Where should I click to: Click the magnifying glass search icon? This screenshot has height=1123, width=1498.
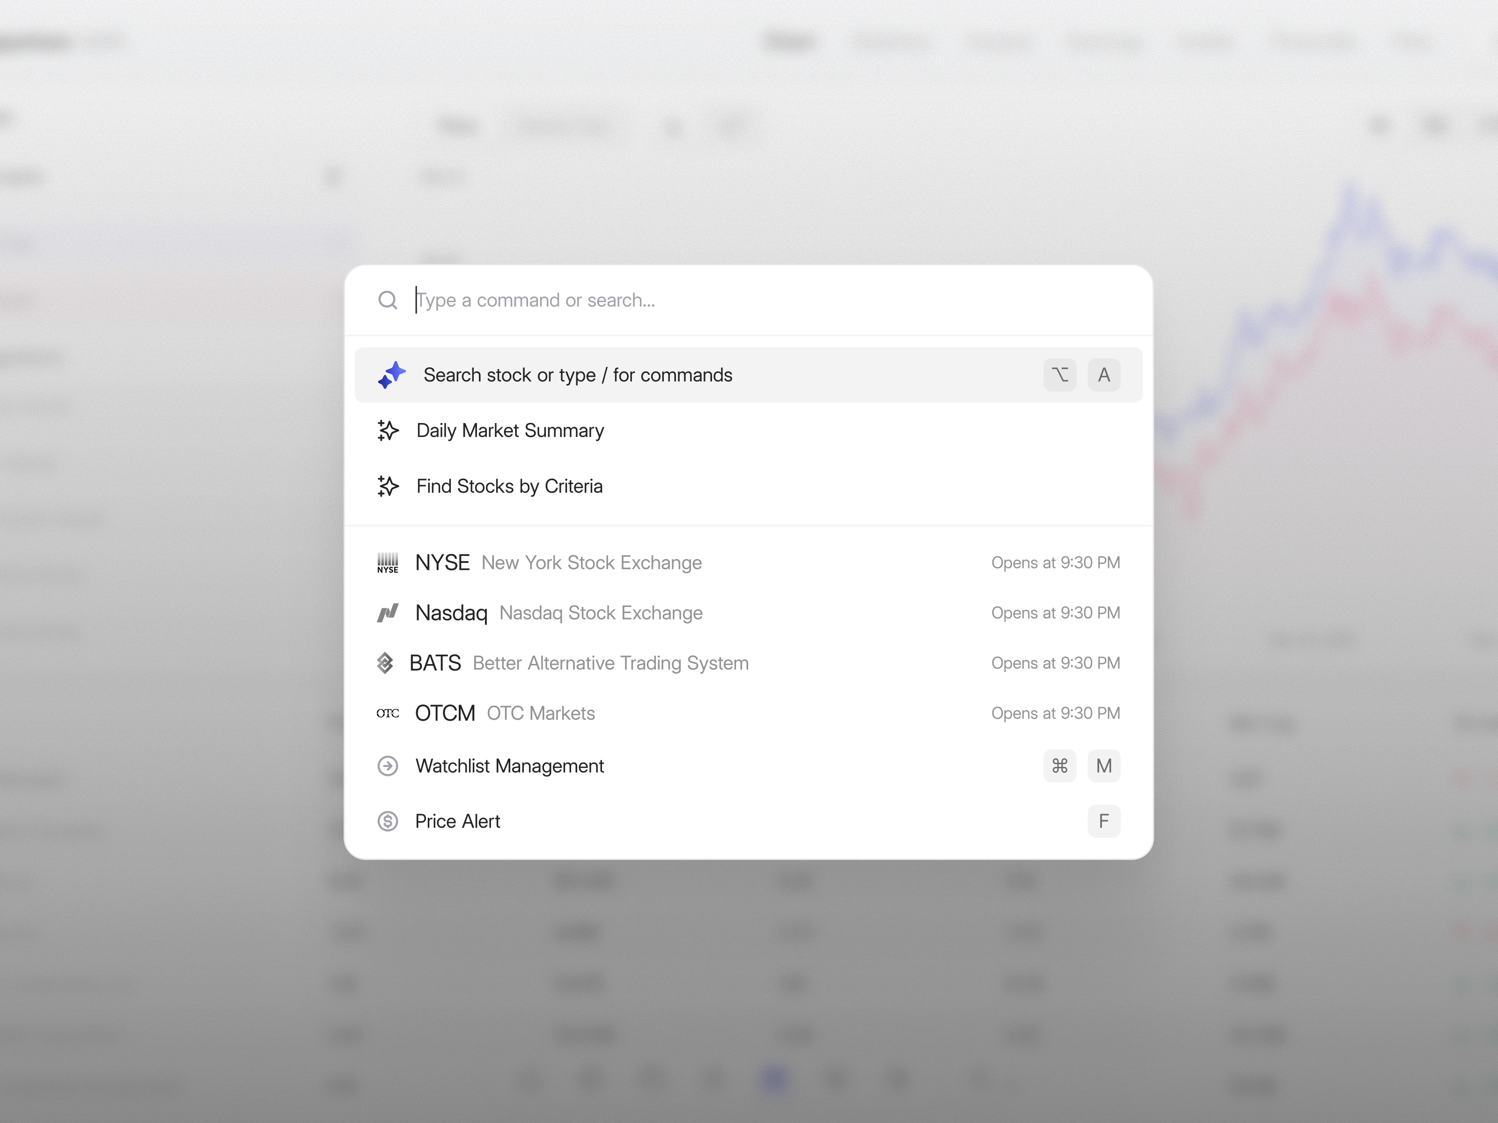point(387,300)
